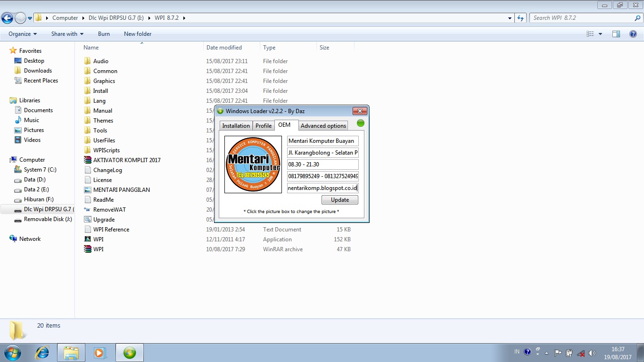644x362 pixels.
Task: Click the AKTIVATOR KOMPLIT 2017 archive icon
Action: (87, 160)
